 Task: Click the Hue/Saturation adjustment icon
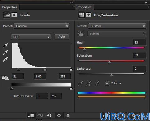coord(81,15)
